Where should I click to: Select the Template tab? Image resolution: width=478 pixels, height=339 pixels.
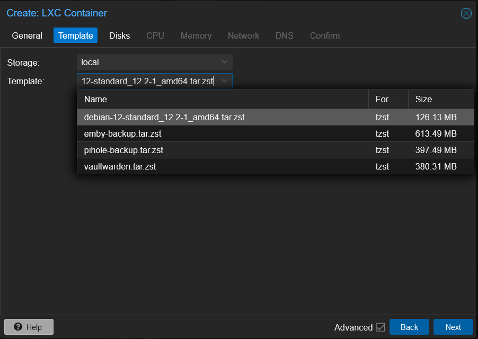click(75, 35)
